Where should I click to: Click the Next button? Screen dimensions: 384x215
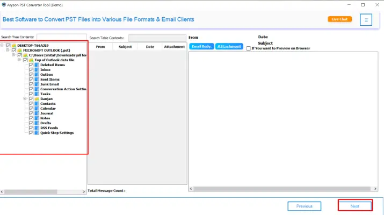(355, 206)
